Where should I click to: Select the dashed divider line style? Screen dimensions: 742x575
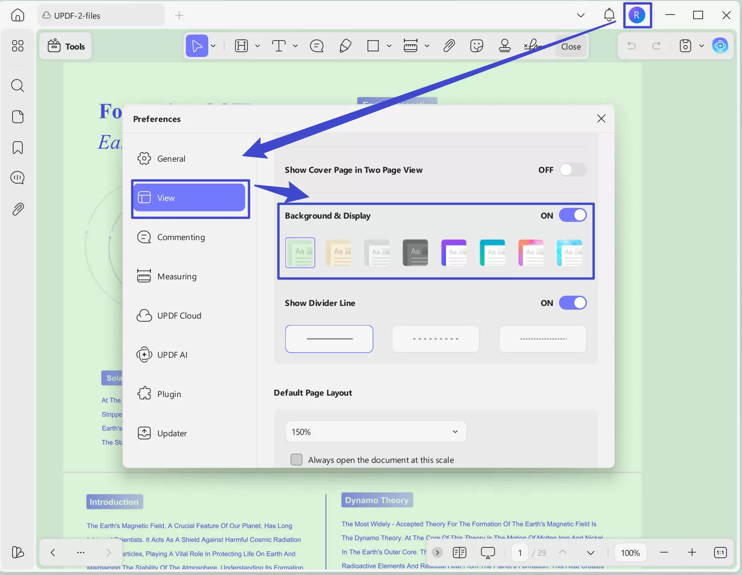click(x=435, y=339)
